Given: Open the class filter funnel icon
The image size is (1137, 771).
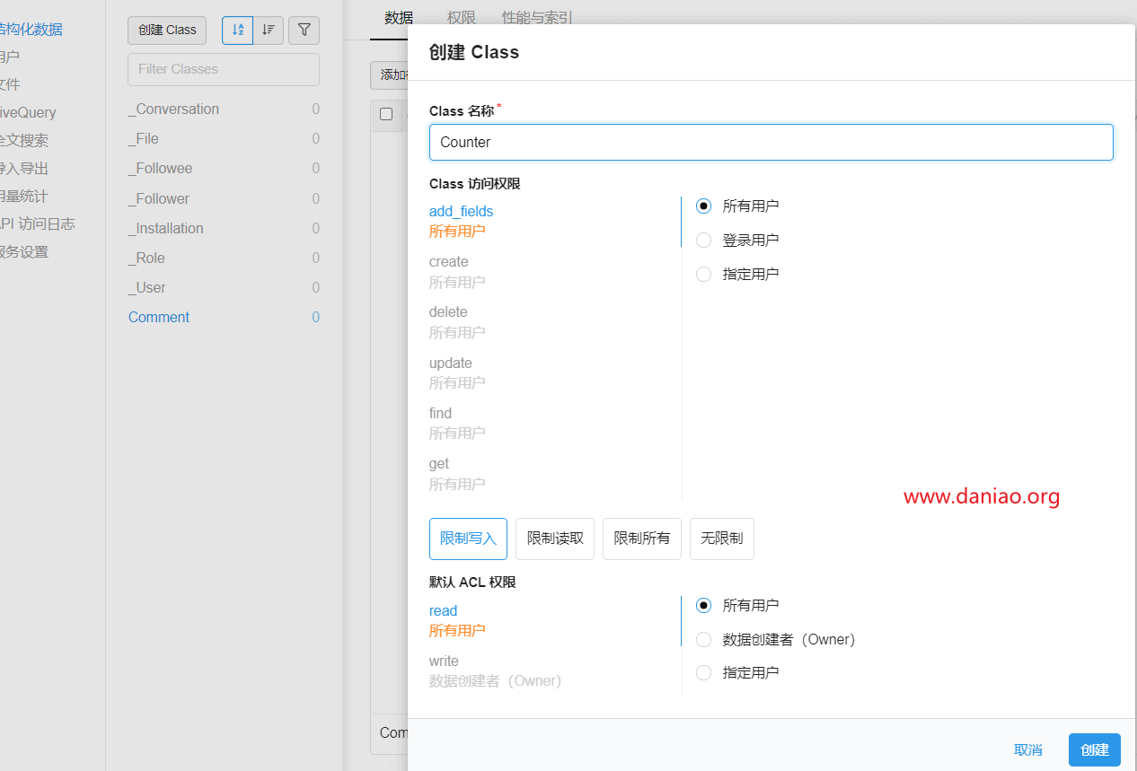Looking at the screenshot, I should tap(304, 30).
